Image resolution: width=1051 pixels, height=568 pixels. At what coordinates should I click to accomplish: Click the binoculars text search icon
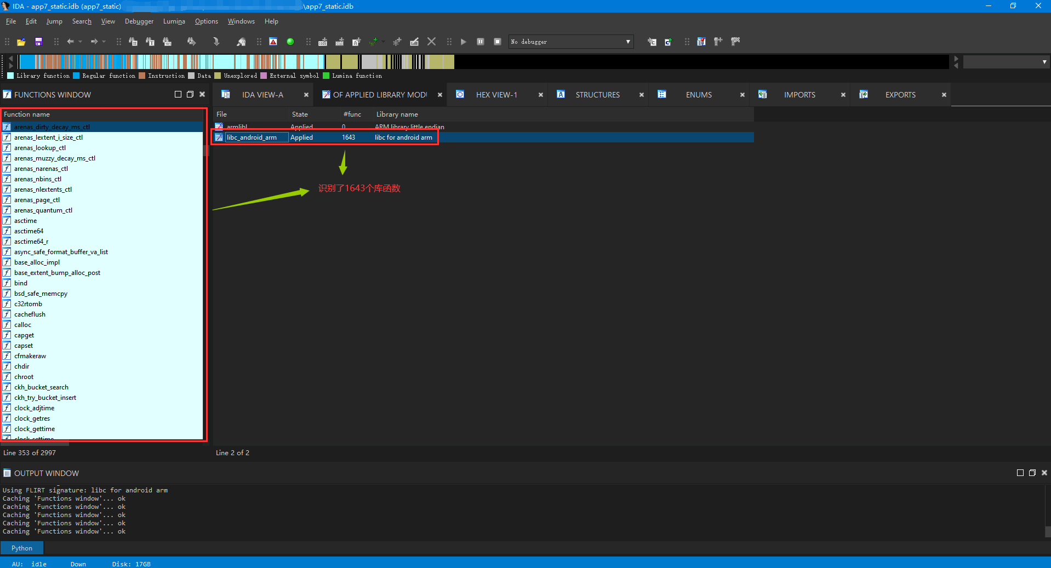pos(150,42)
